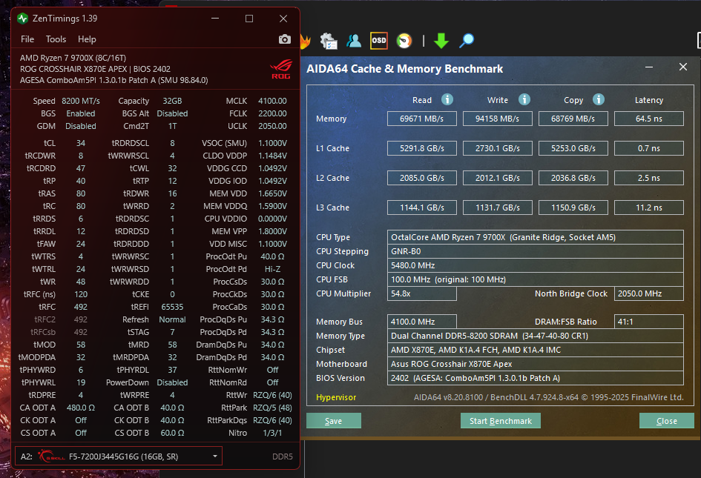
Task: Click the green download arrow icon
Action: tap(441, 41)
